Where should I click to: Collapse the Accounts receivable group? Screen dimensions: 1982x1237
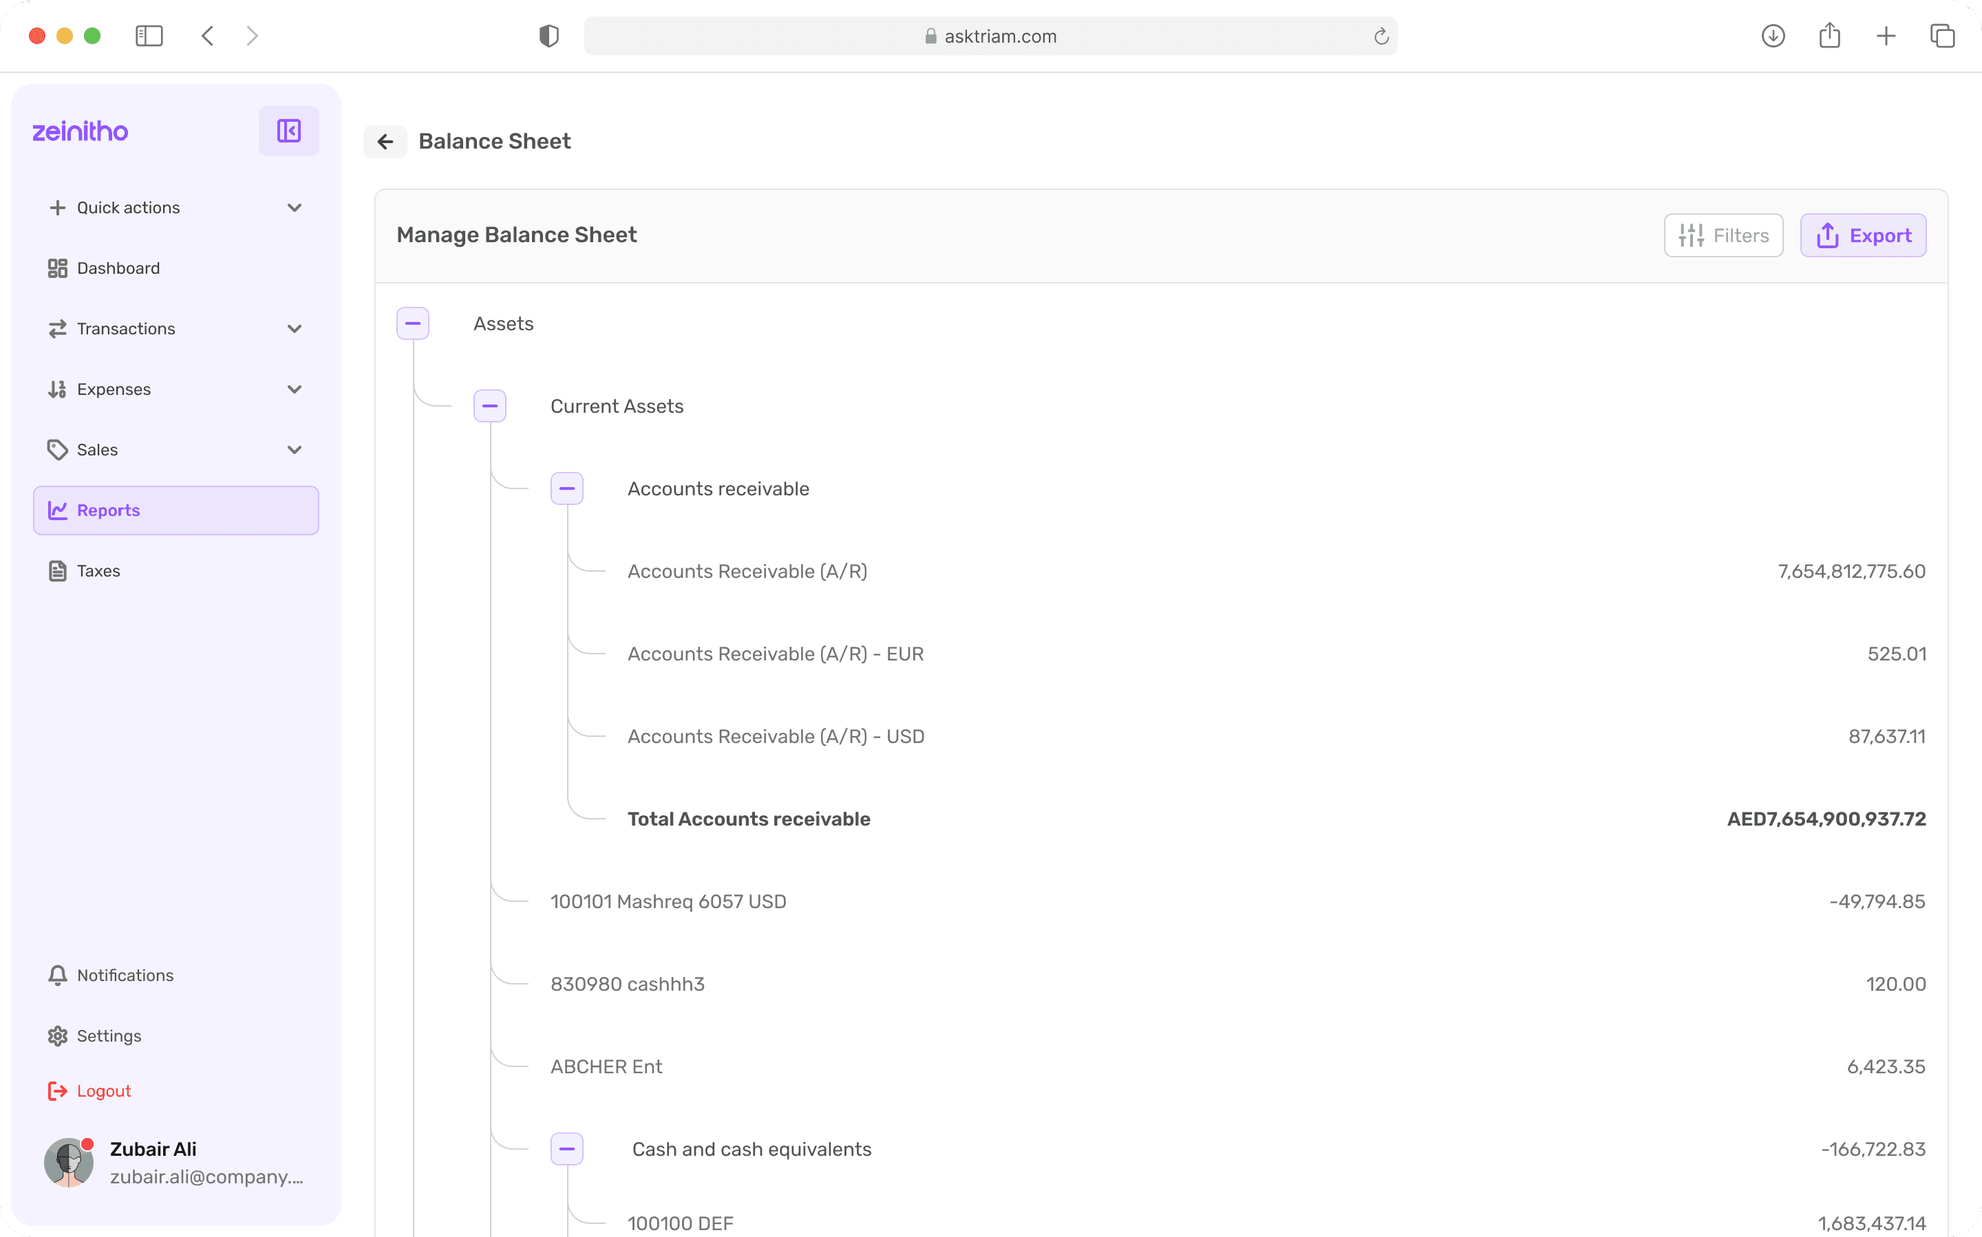tap(566, 489)
